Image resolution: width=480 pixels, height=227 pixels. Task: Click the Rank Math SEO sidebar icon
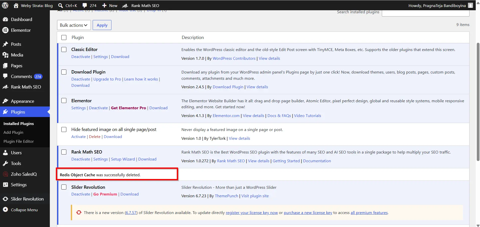[5, 87]
